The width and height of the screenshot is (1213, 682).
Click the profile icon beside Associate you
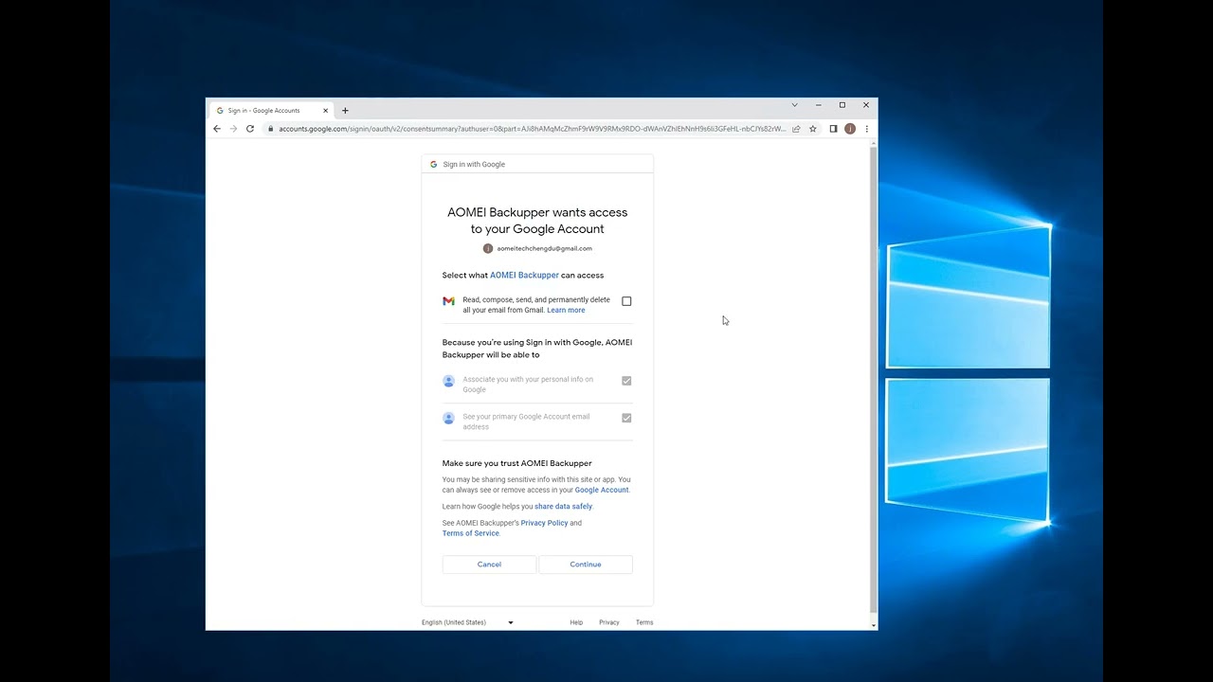pos(448,381)
